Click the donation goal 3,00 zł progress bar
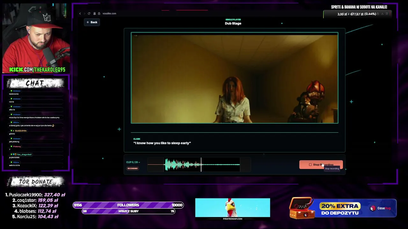408x229 pixels. (357, 14)
